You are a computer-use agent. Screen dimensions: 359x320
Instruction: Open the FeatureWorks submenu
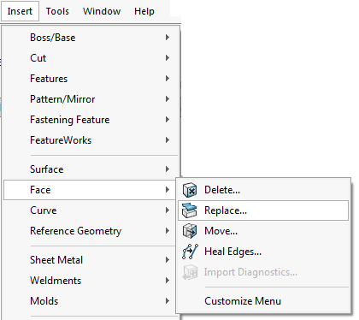pos(91,140)
